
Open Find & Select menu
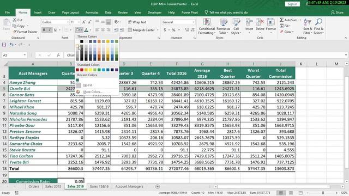318,26
